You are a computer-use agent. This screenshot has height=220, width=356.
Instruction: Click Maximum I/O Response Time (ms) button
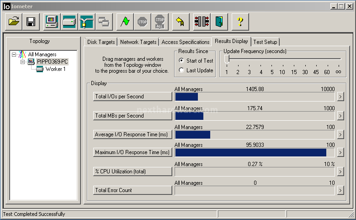[133, 152]
